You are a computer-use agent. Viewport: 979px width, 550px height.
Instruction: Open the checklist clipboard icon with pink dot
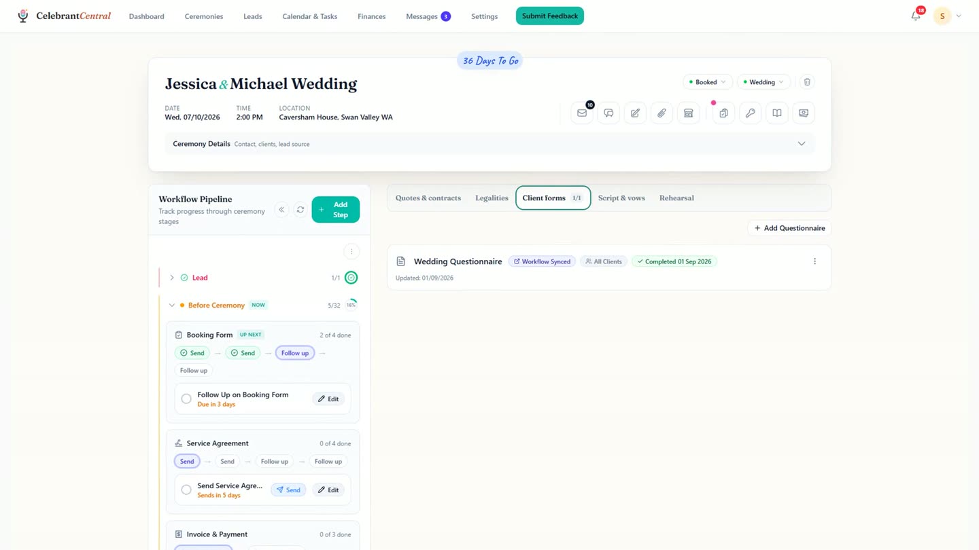723,113
